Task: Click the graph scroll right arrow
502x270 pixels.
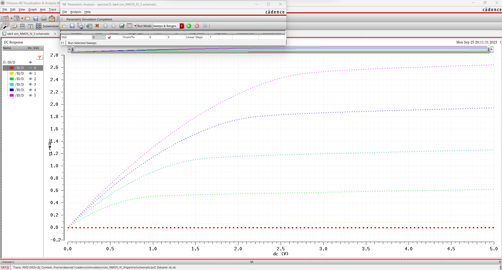Action: (492, 49)
